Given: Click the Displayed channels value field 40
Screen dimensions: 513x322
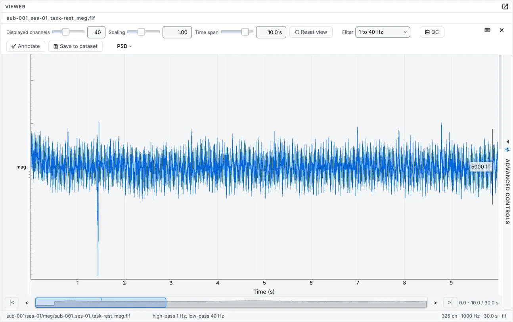Looking at the screenshot, I should tap(96, 32).
